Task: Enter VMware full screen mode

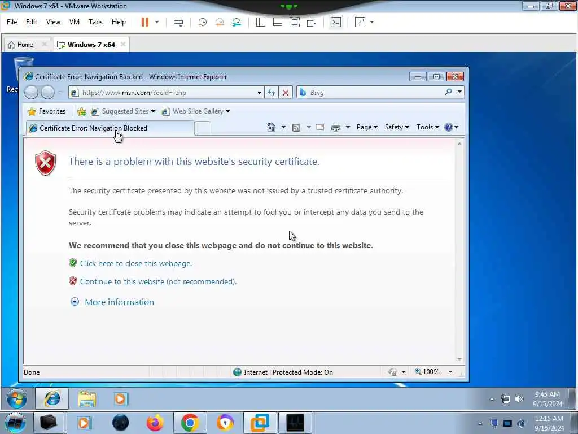Action: 295,22
